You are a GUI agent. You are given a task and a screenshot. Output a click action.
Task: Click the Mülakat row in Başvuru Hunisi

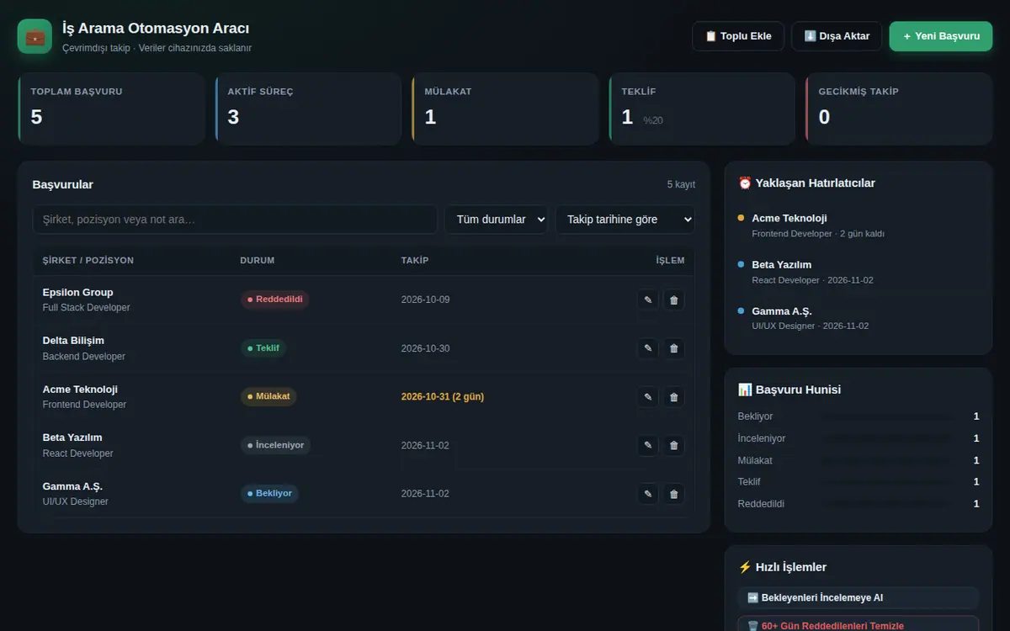coord(858,460)
